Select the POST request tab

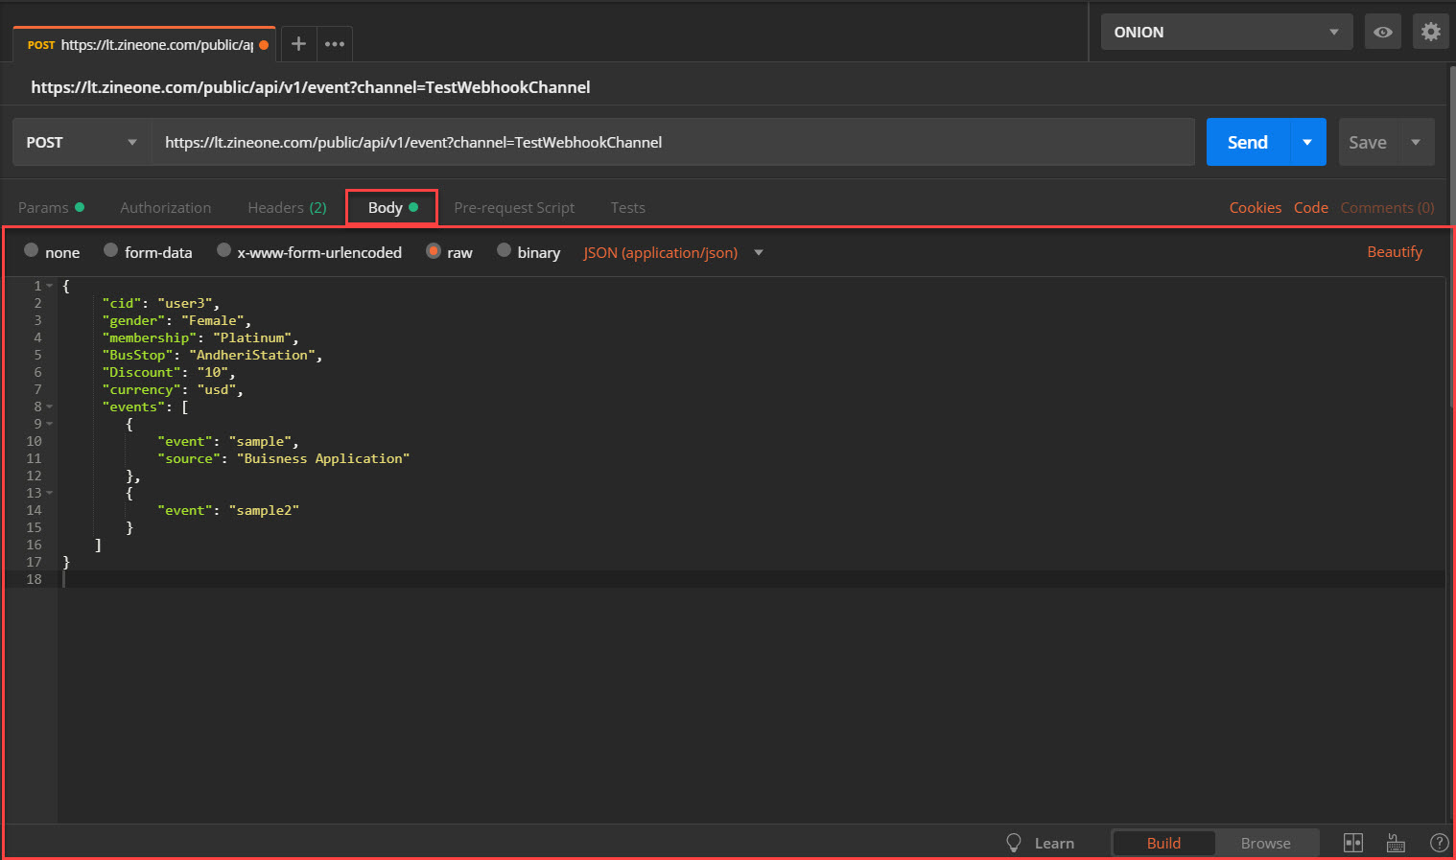coord(144,44)
